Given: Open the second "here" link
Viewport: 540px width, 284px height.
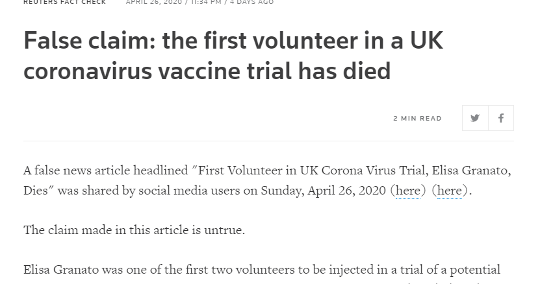Looking at the screenshot, I should click(x=450, y=191).
